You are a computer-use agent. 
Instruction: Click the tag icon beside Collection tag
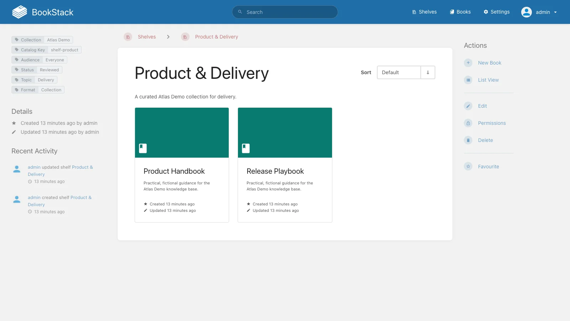(x=16, y=40)
